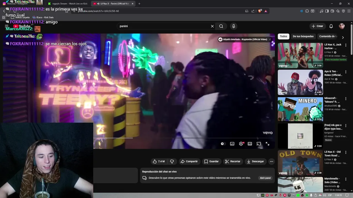Open the Brave VPN shield icon
Image resolution: width=353 pixels, height=198 pixels.
(343, 11)
